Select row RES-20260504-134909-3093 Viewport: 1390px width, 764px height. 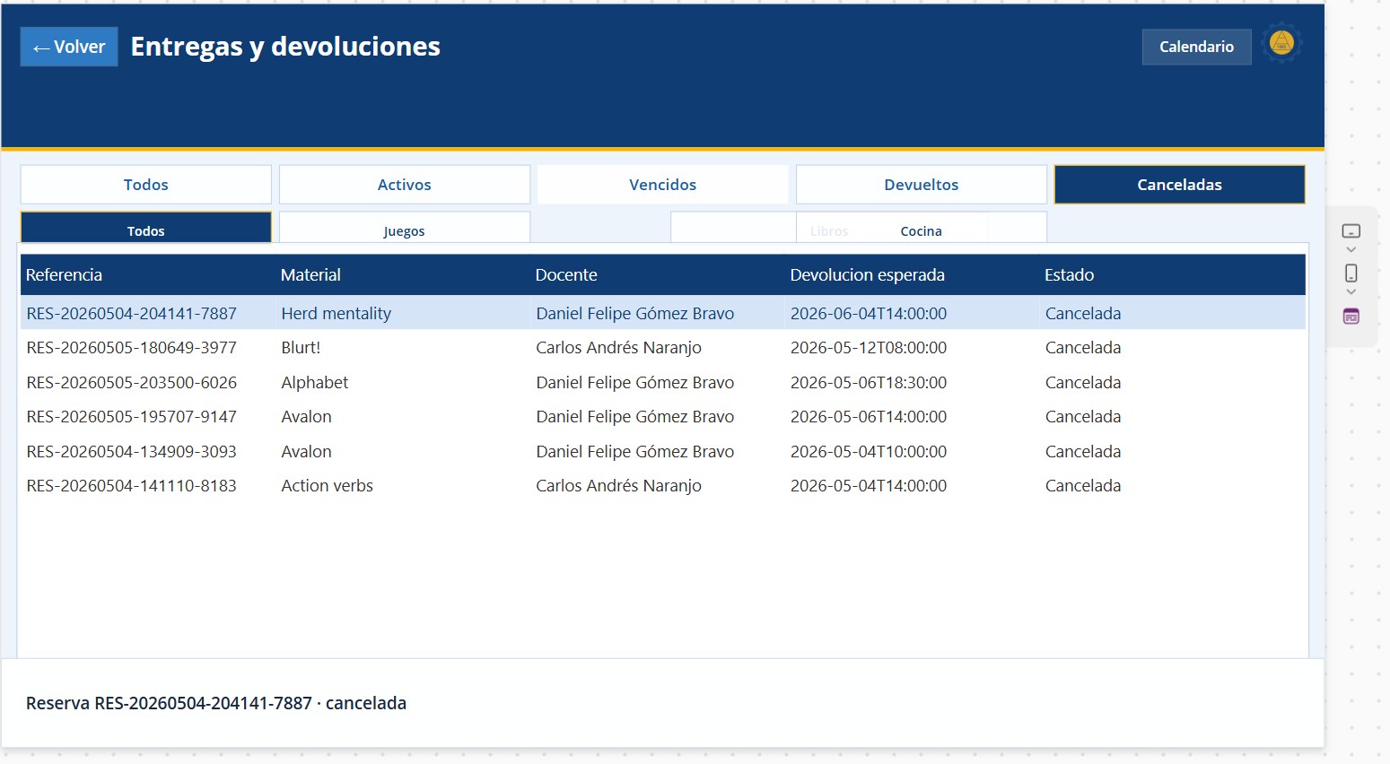[x=663, y=452]
